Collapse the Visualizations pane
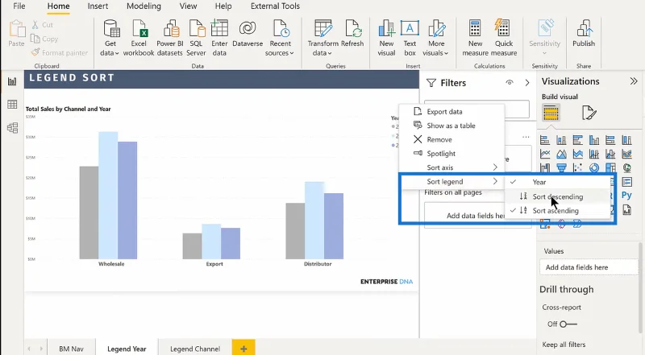Image resolution: width=645 pixels, height=355 pixels. pos(634,81)
